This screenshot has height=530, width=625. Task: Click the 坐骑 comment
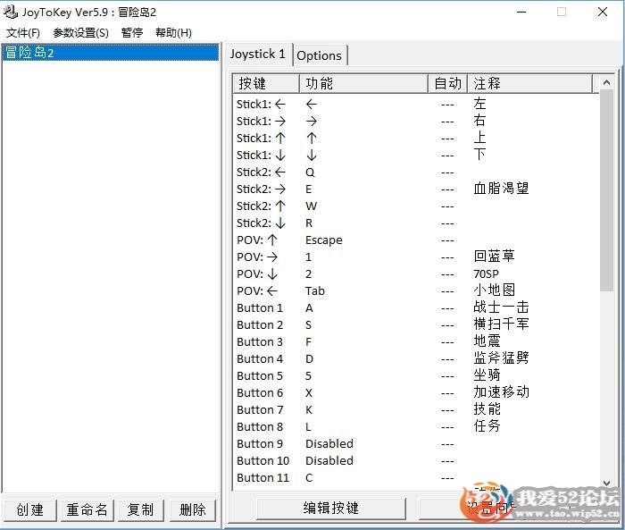point(487,374)
